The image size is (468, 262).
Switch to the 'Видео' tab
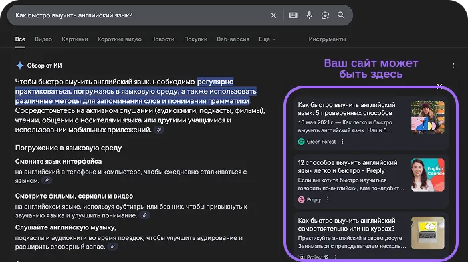(x=43, y=39)
